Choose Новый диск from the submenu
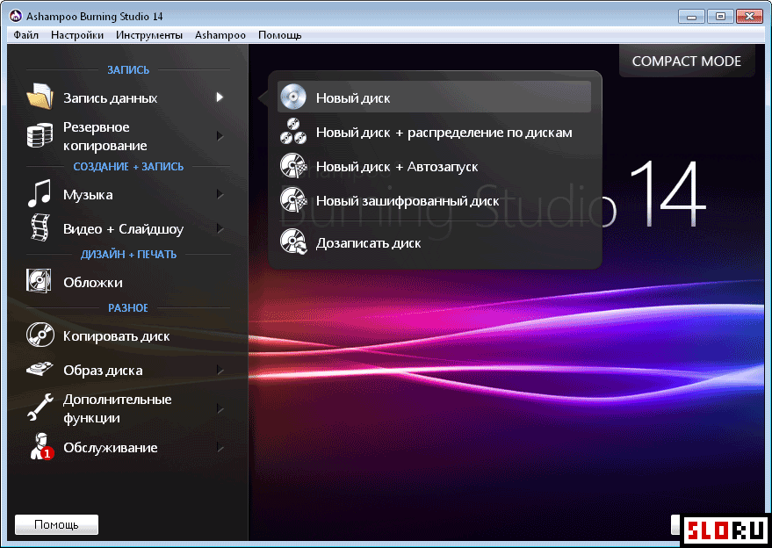This screenshot has width=772, height=548. [x=434, y=97]
